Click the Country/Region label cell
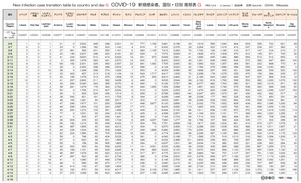This screenshot has width=301, height=183. point(10,25)
